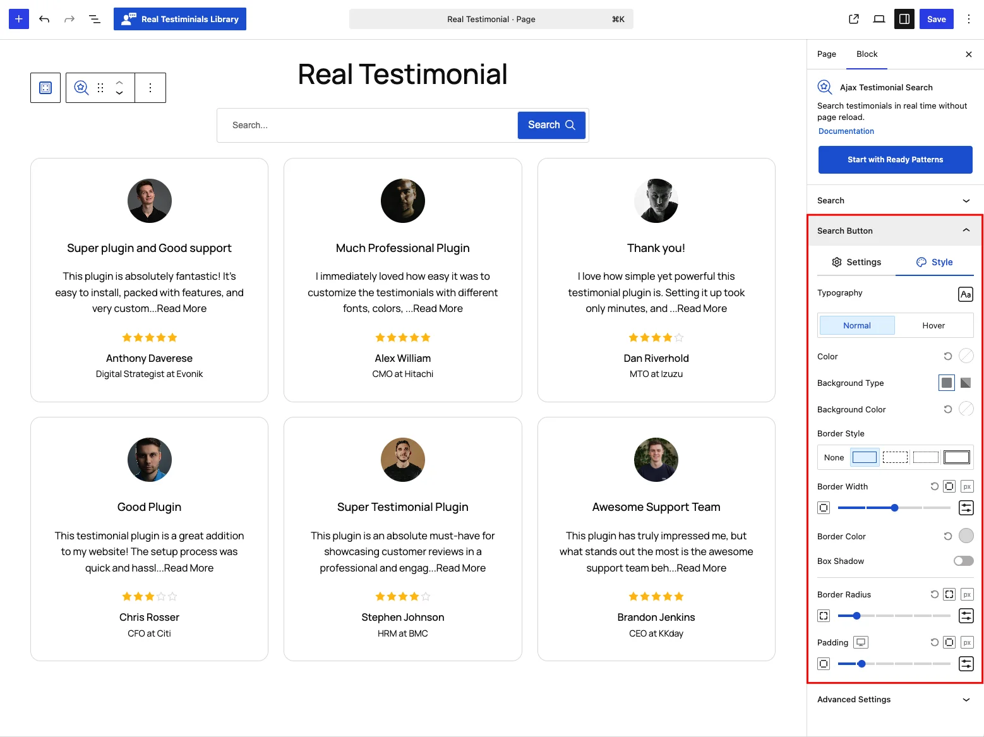Viewport: 984px width, 737px height.
Task: Open the Typography settings popup
Action: (966, 294)
